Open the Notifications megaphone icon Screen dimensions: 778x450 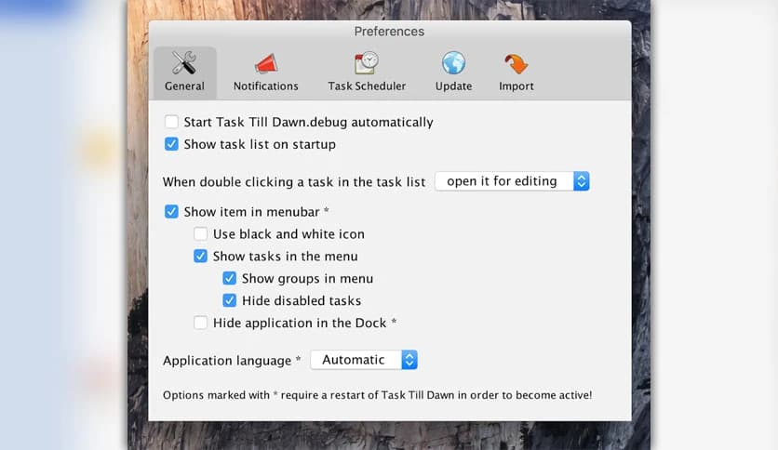tap(265, 63)
